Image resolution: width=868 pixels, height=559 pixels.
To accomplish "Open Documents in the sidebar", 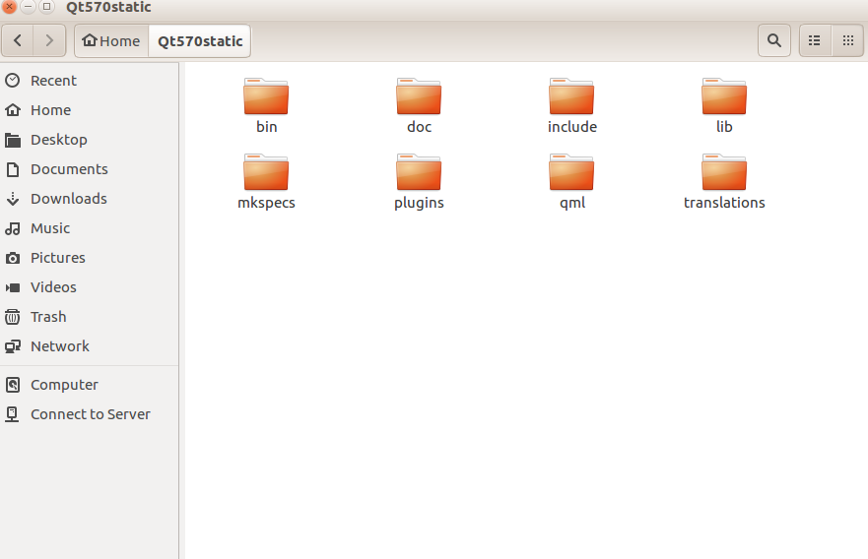I will (89, 169).
